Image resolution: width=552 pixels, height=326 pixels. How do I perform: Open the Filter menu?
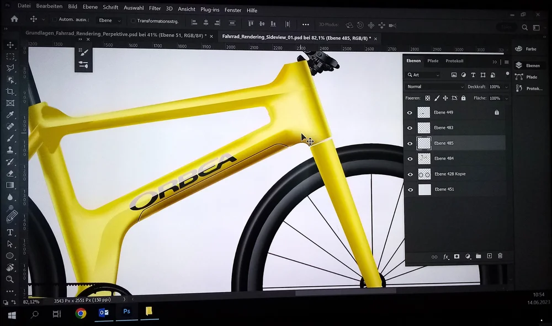155,8
